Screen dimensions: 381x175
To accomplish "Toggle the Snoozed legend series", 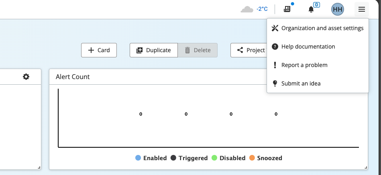I will pos(265,158).
